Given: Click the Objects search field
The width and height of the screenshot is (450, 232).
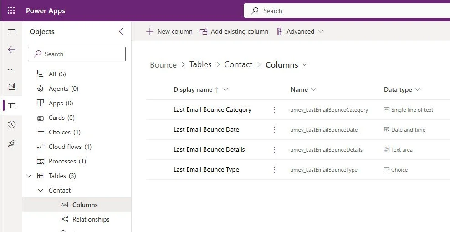Looking at the screenshot, I should point(77,54).
